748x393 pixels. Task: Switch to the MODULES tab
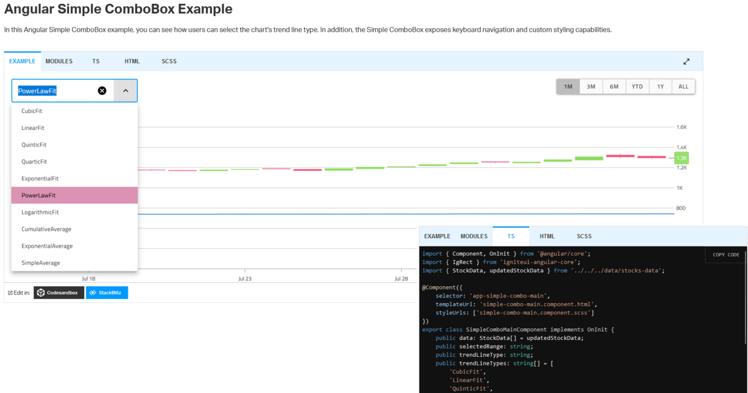tap(59, 61)
